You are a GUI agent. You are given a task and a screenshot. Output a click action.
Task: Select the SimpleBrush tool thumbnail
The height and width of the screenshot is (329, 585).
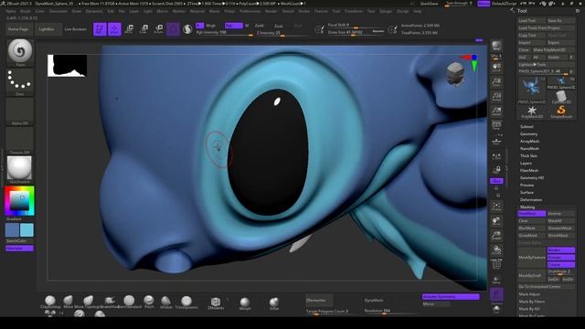point(561,111)
